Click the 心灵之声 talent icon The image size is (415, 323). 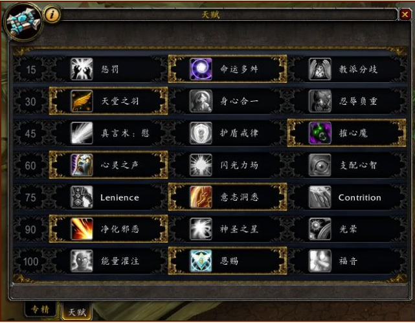tap(82, 165)
